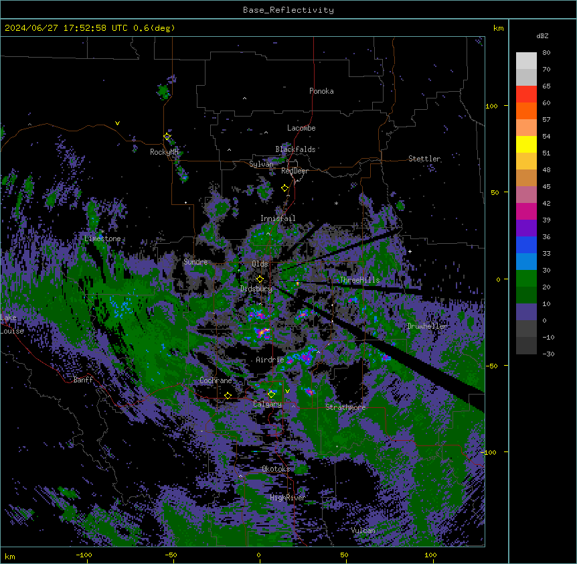Click the Limestone label
The height and width of the screenshot is (564, 577).
pyautogui.click(x=102, y=238)
